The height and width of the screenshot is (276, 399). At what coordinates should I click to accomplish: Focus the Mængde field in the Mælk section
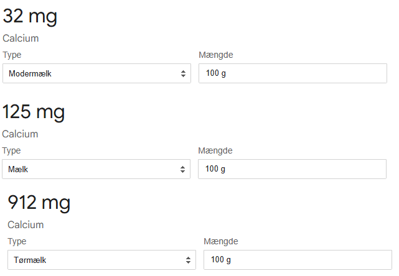[x=293, y=169]
